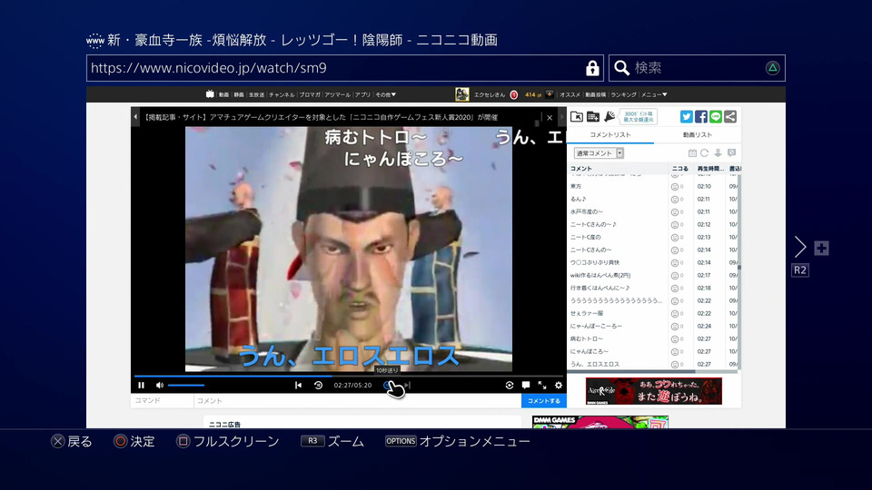Nicoru the 東方 comment
Image resolution: width=872 pixels, height=490 pixels.
click(x=675, y=187)
